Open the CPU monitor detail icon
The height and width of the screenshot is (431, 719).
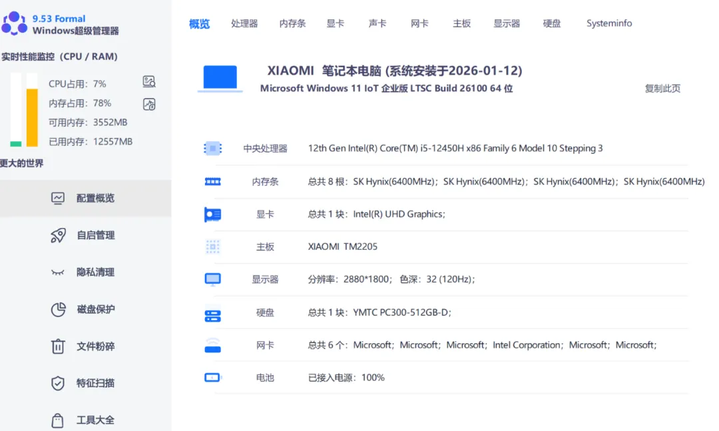click(149, 82)
